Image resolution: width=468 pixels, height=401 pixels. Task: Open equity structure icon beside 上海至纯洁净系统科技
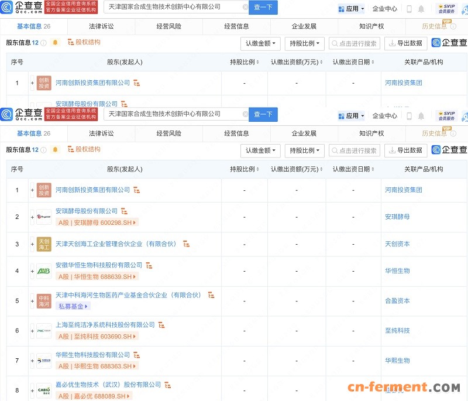(x=161, y=325)
